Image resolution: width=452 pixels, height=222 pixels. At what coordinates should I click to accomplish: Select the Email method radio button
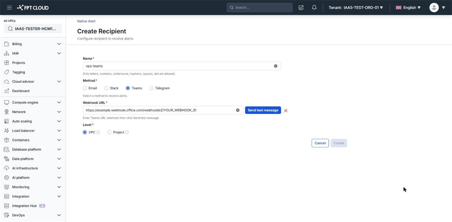coord(85,88)
